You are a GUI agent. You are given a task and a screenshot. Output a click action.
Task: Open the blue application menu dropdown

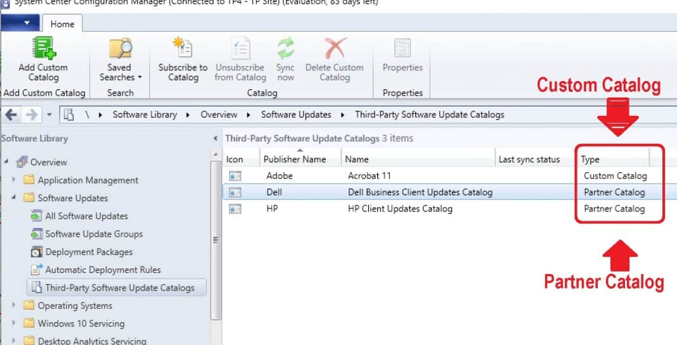20,23
